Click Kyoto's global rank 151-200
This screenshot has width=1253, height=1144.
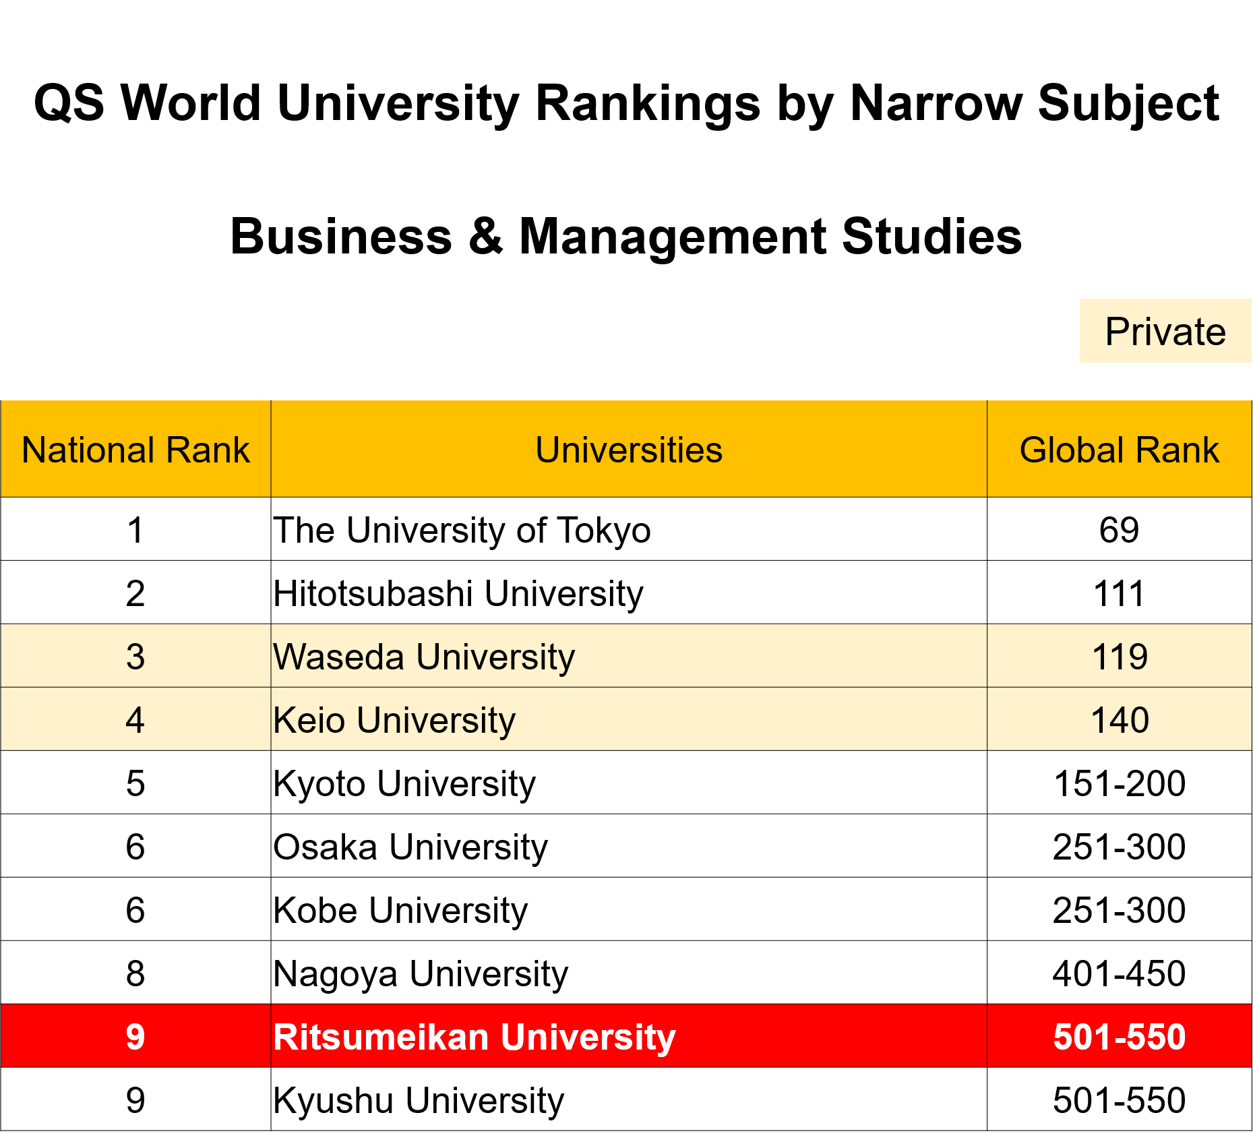point(1119,783)
